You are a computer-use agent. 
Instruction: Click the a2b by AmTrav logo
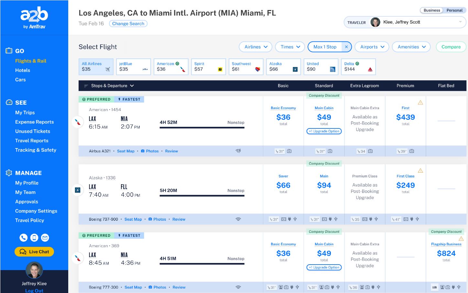pyautogui.click(x=34, y=18)
